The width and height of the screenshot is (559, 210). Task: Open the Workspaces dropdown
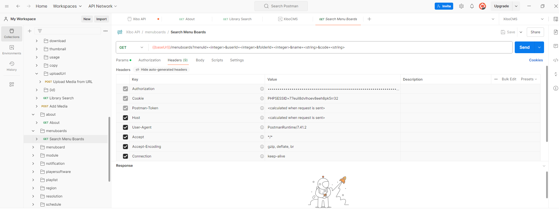point(67,6)
